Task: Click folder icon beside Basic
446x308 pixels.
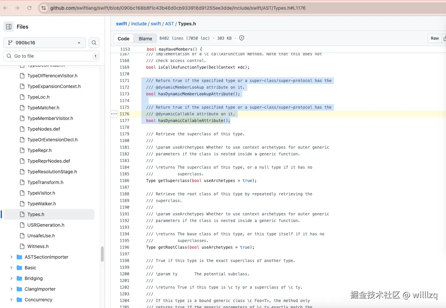Action: pyautogui.click(x=19, y=268)
